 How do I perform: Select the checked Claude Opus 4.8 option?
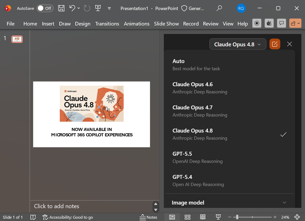coord(230,134)
